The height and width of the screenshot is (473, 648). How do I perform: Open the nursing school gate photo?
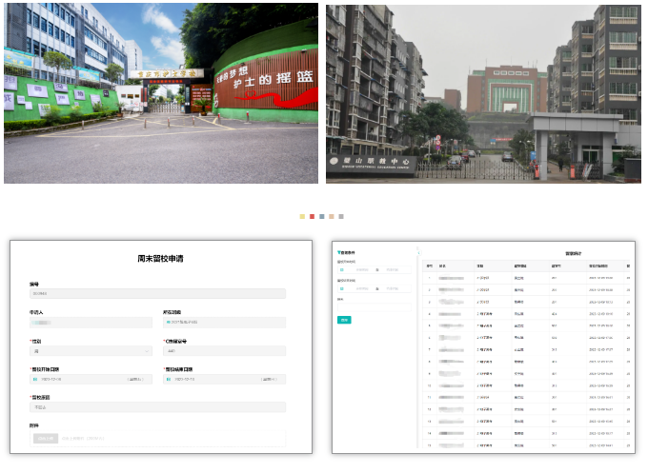(161, 92)
